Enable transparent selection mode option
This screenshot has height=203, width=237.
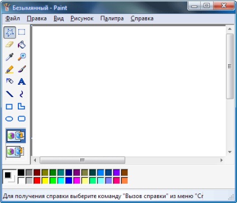[16, 151]
